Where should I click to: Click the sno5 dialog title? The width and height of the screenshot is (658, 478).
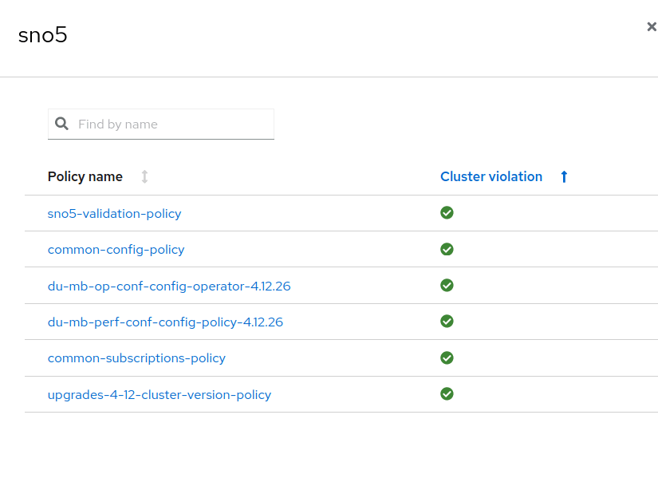coord(42,35)
